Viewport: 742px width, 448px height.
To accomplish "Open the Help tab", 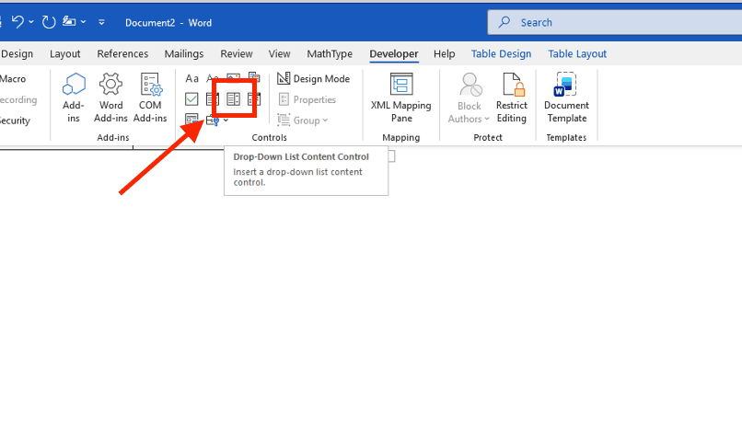I will [x=444, y=54].
